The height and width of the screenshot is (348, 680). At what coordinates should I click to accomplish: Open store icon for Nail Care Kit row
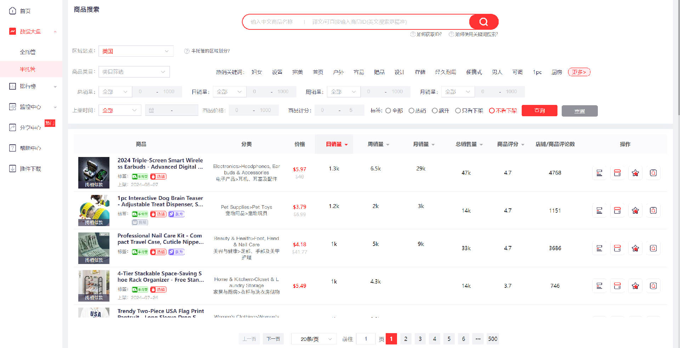pos(617,248)
